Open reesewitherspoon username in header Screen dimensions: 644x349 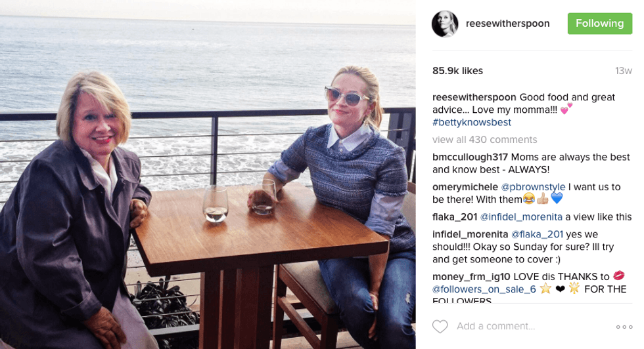point(507,24)
